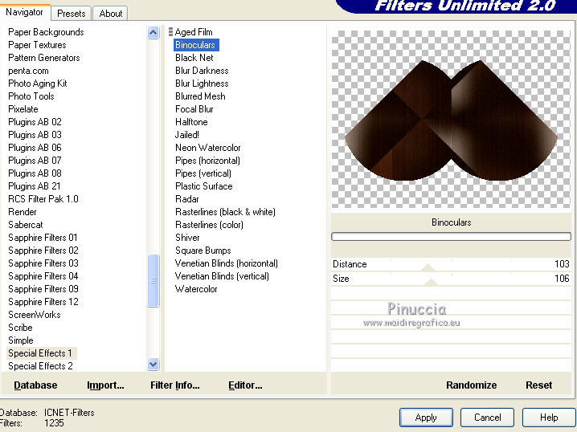
Task: Select the Special Effects 1 category
Action: 42,353
